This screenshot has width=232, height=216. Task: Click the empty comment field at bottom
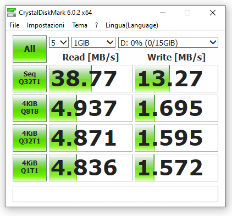pos(115,194)
